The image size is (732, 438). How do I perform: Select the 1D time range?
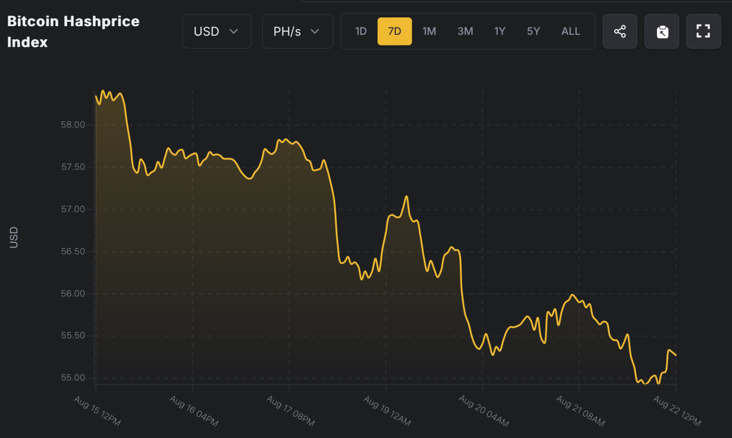click(361, 31)
